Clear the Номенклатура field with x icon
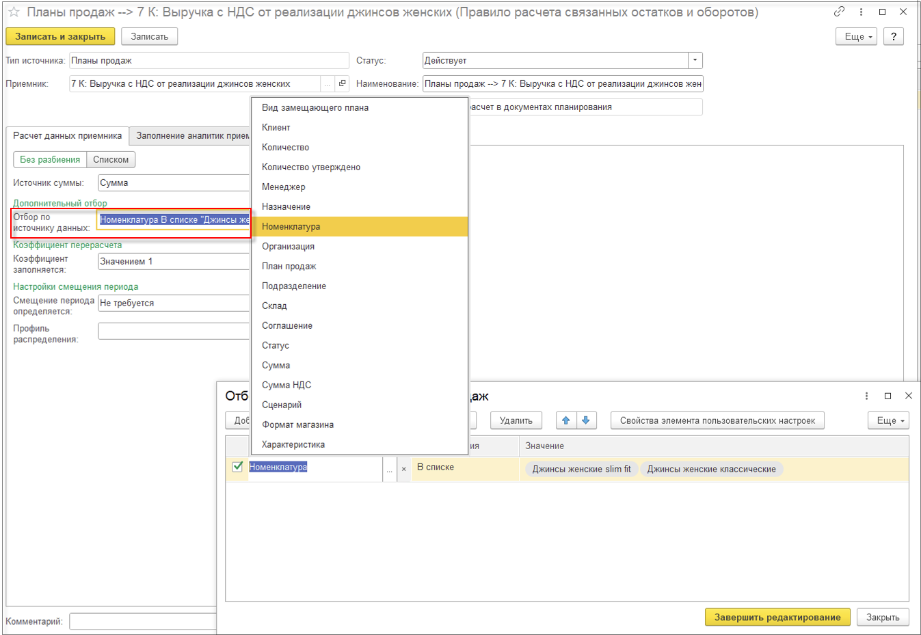This screenshot has width=921, height=635. pyautogui.click(x=403, y=469)
